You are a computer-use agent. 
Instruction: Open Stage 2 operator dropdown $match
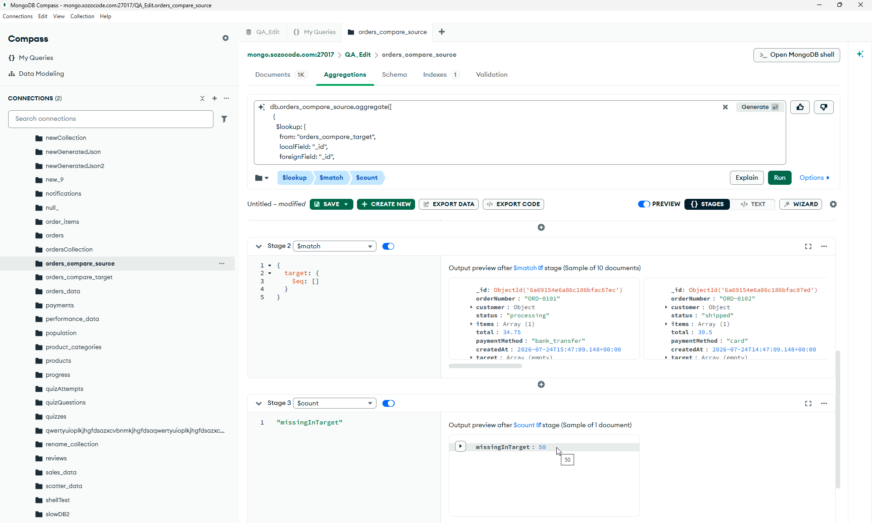335,246
